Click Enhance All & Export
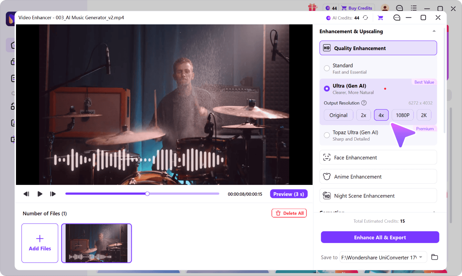The height and width of the screenshot is (276, 462). (x=380, y=238)
